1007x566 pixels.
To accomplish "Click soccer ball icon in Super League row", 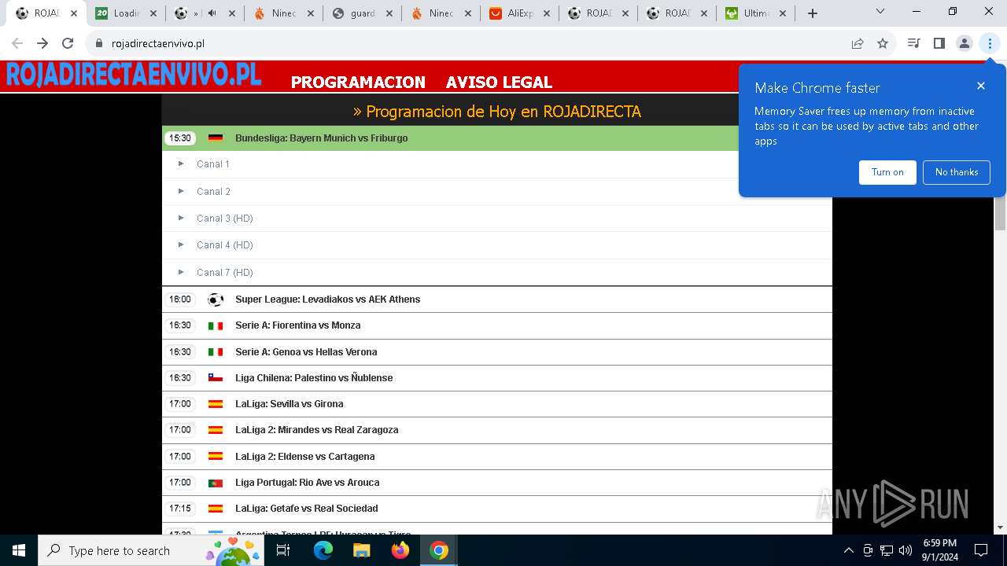I will tap(216, 300).
